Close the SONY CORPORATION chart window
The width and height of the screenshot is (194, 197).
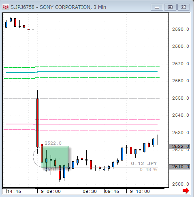[183, 7]
